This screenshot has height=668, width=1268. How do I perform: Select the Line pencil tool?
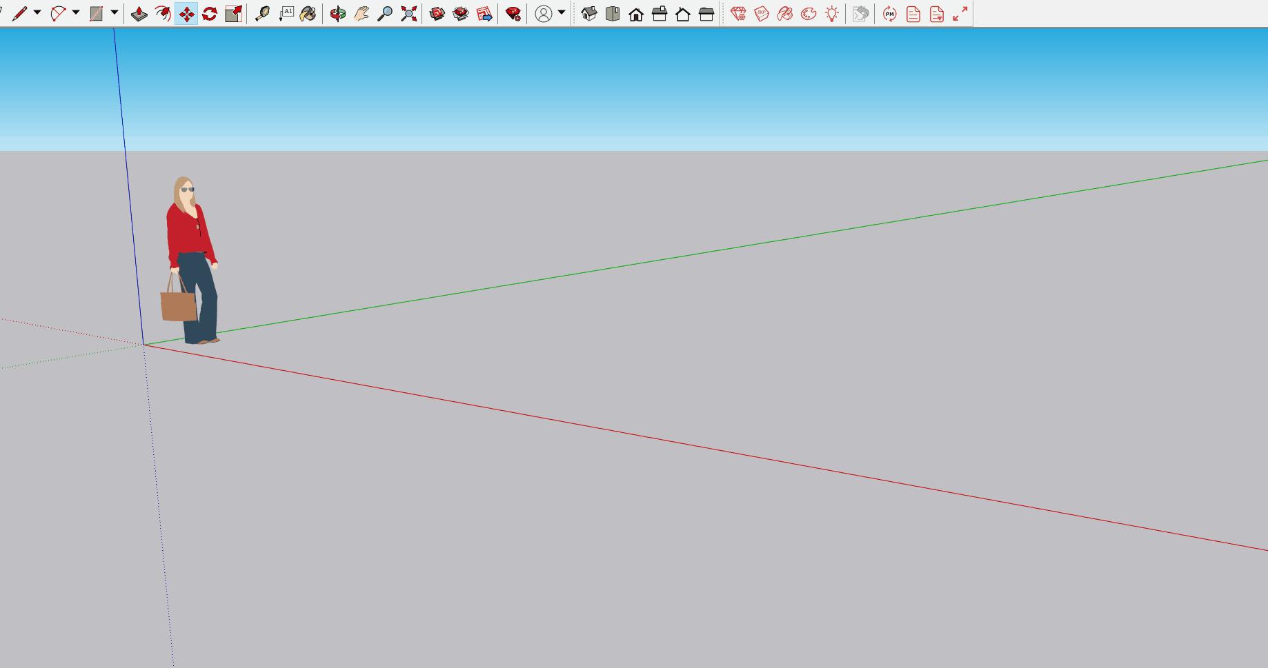click(20, 14)
